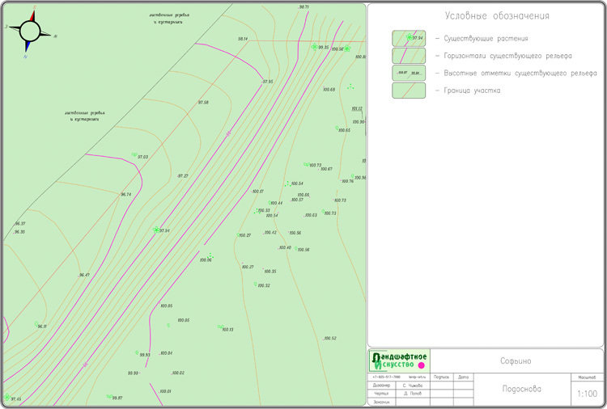Screen dimensions: 607x409
Task: Click the pink dot in company logo
Action: coord(421,366)
